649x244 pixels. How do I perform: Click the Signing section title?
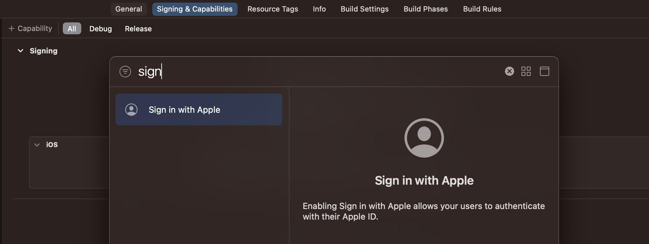click(44, 51)
